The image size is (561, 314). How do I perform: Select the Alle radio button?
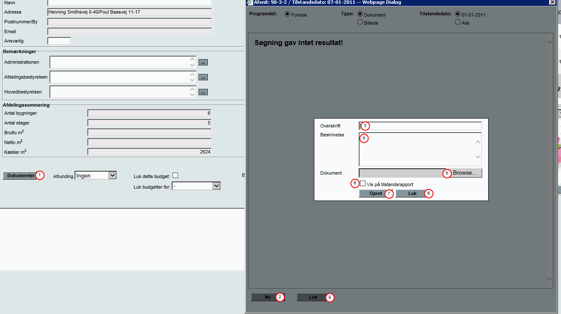coord(458,22)
